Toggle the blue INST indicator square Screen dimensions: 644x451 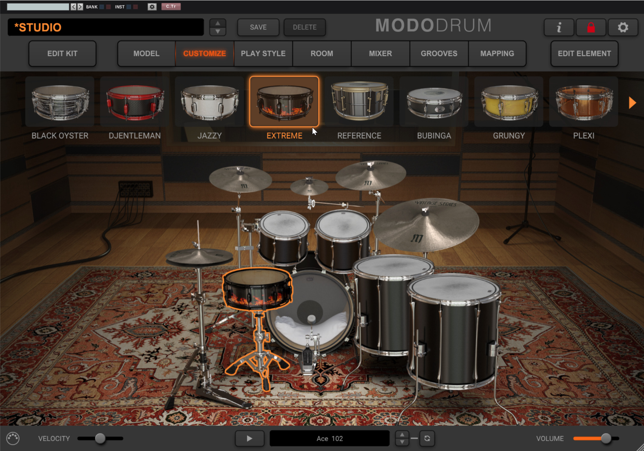coord(129,7)
